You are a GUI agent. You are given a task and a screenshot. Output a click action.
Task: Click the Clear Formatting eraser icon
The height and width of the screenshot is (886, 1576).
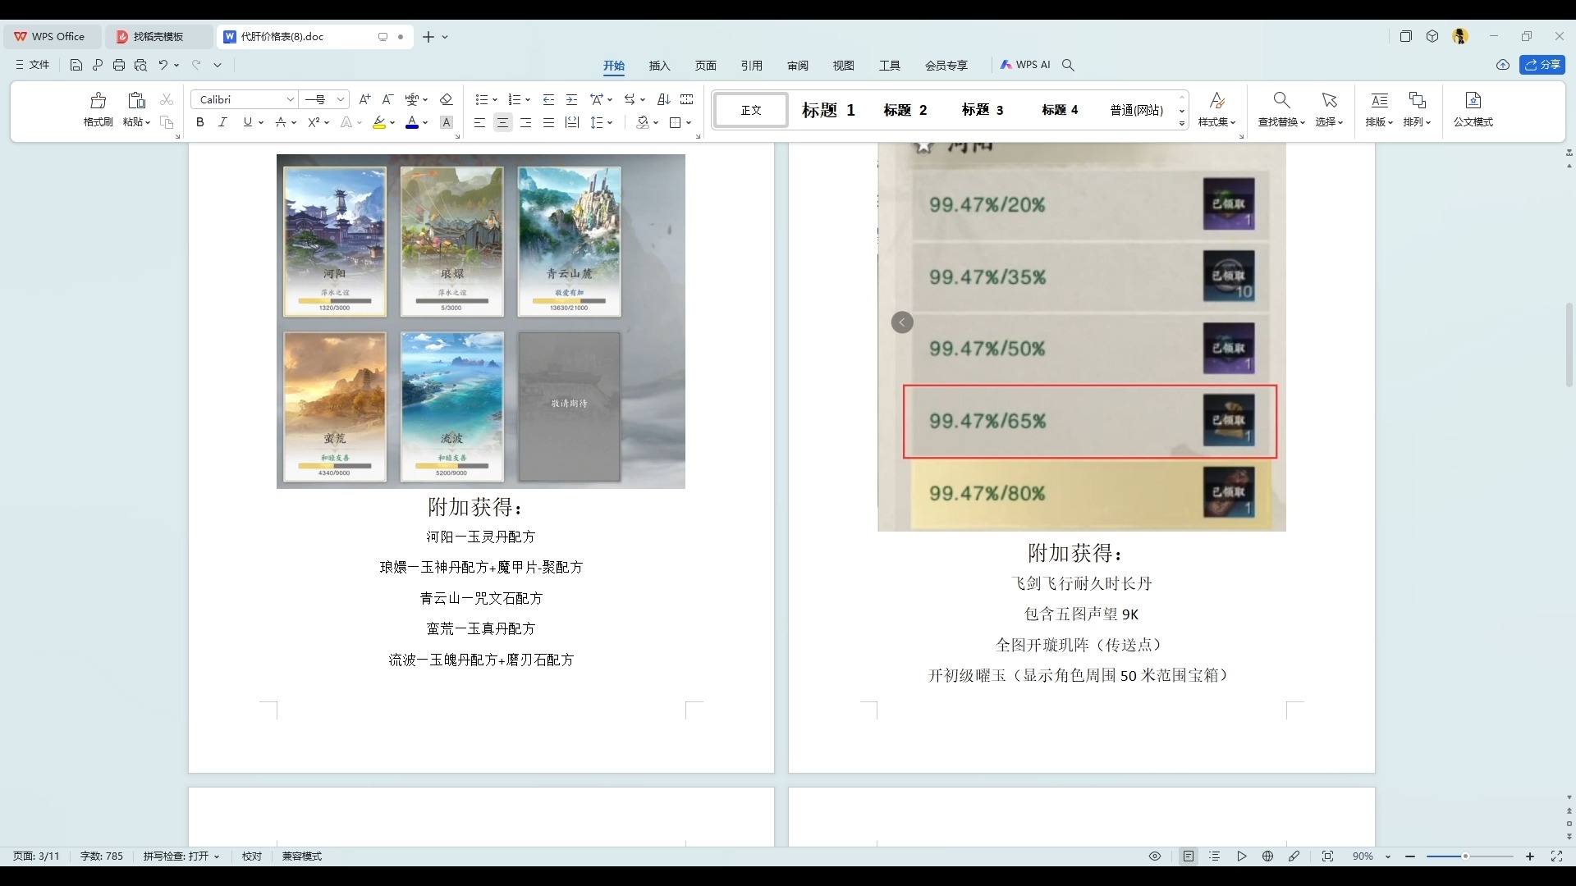(x=447, y=99)
